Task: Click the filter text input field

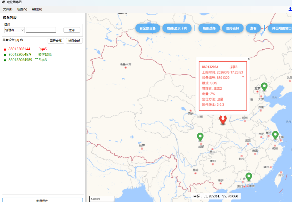Action: (41, 30)
